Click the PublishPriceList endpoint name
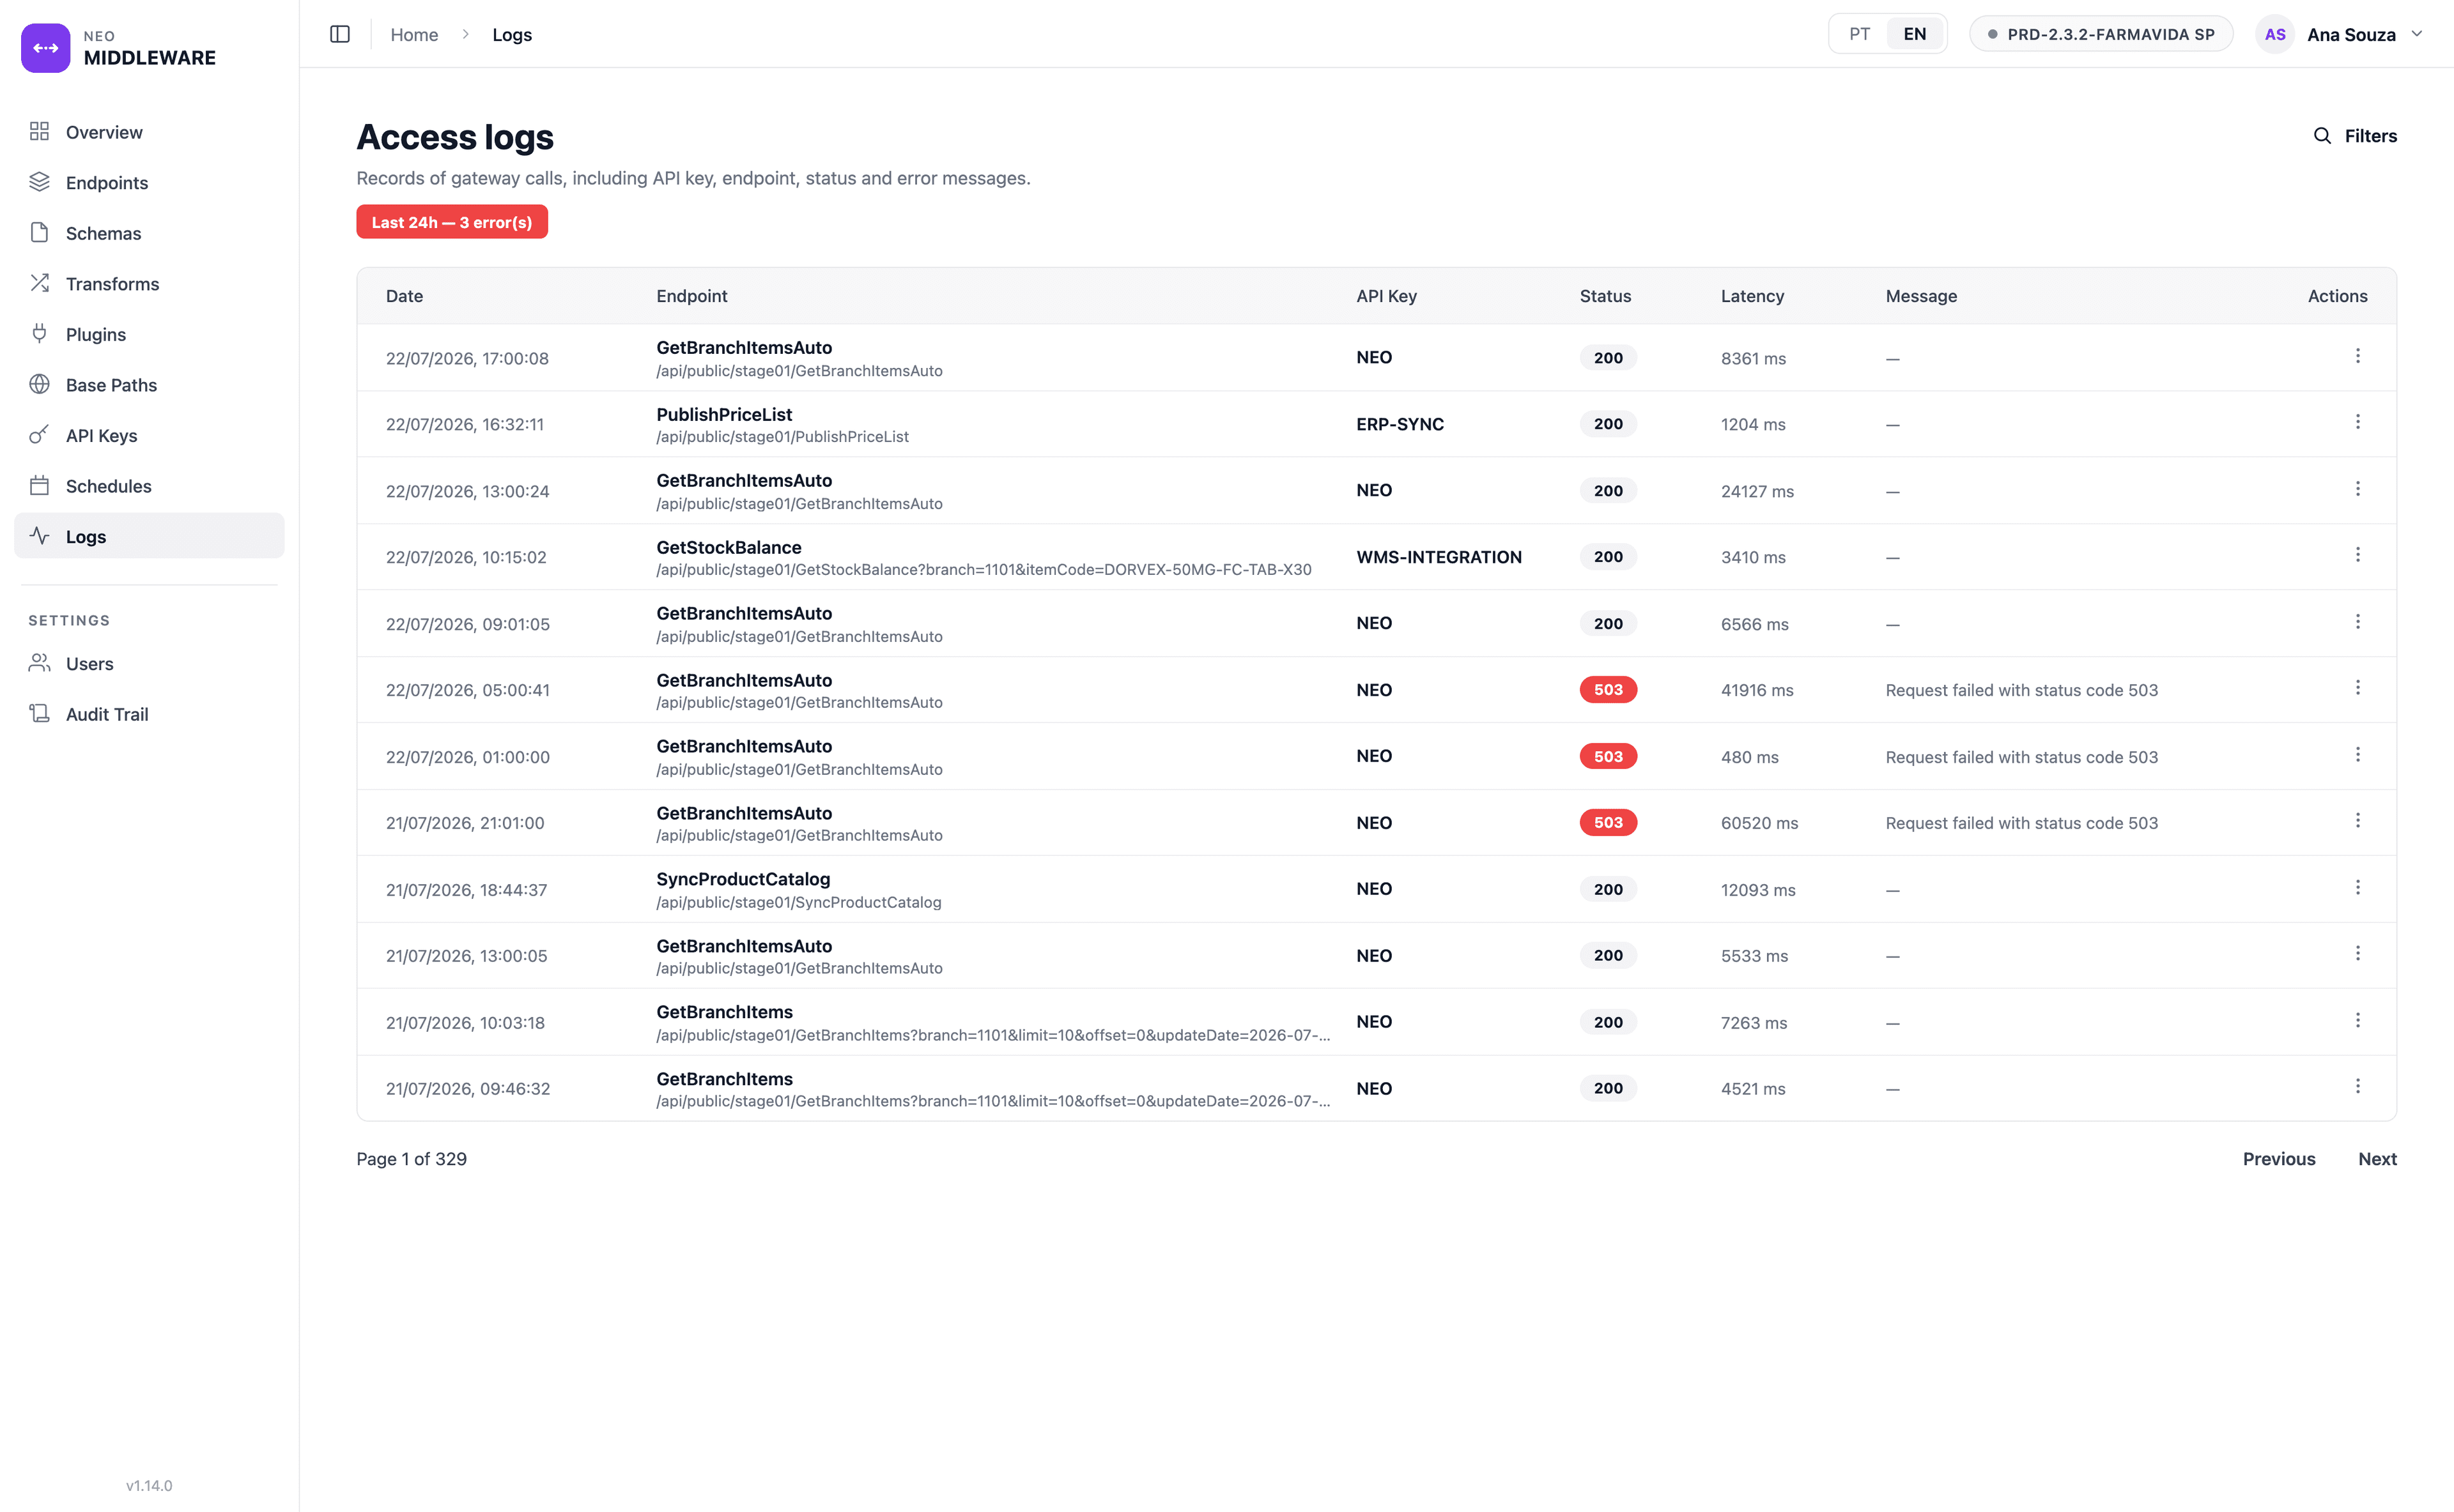This screenshot has height=1512, width=2454. pyautogui.click(x=723, y=414)
